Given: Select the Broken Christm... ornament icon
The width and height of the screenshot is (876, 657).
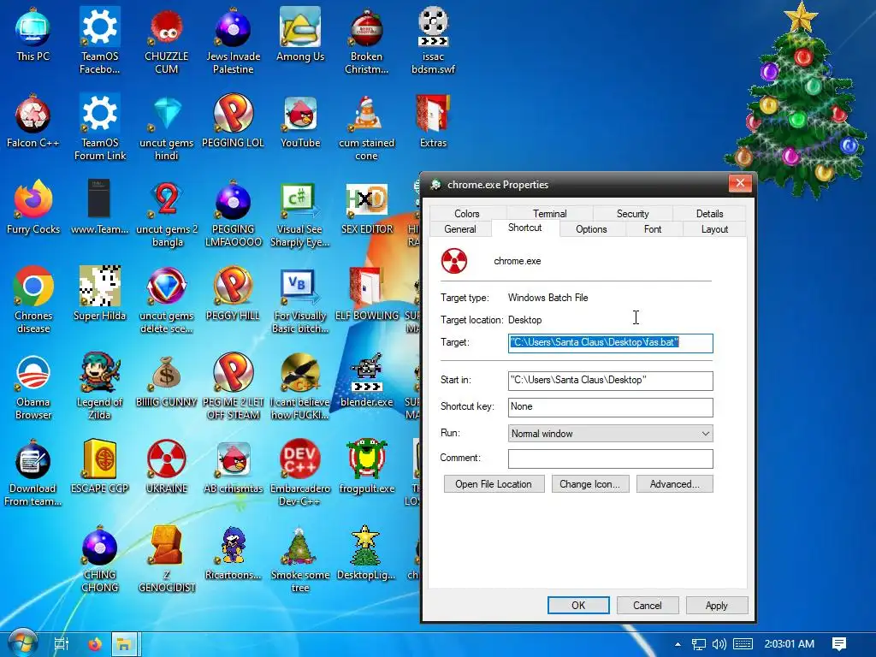Looking at the screenshot, I should pos(366,42).
